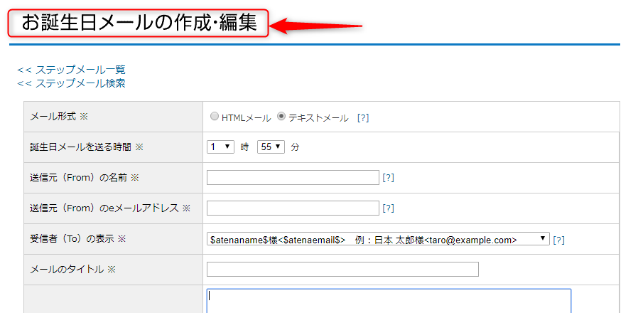Click the メール形式 ※ label
Viewport: 638px width, 313px height.
pos(59,117)
